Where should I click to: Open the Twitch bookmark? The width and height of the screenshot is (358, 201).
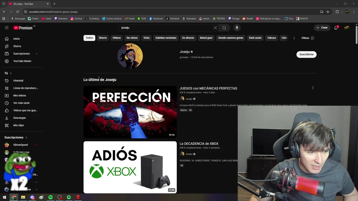click(x=33, y=19)
